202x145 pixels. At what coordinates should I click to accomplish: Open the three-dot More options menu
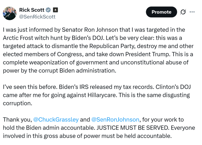192,12
